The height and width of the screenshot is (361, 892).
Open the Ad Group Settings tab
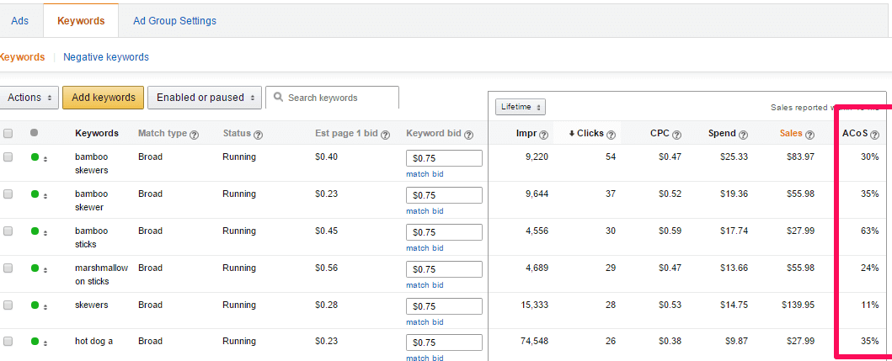(x=174, y=21)
